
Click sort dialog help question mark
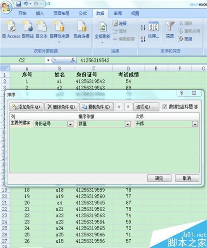point(182,93)
